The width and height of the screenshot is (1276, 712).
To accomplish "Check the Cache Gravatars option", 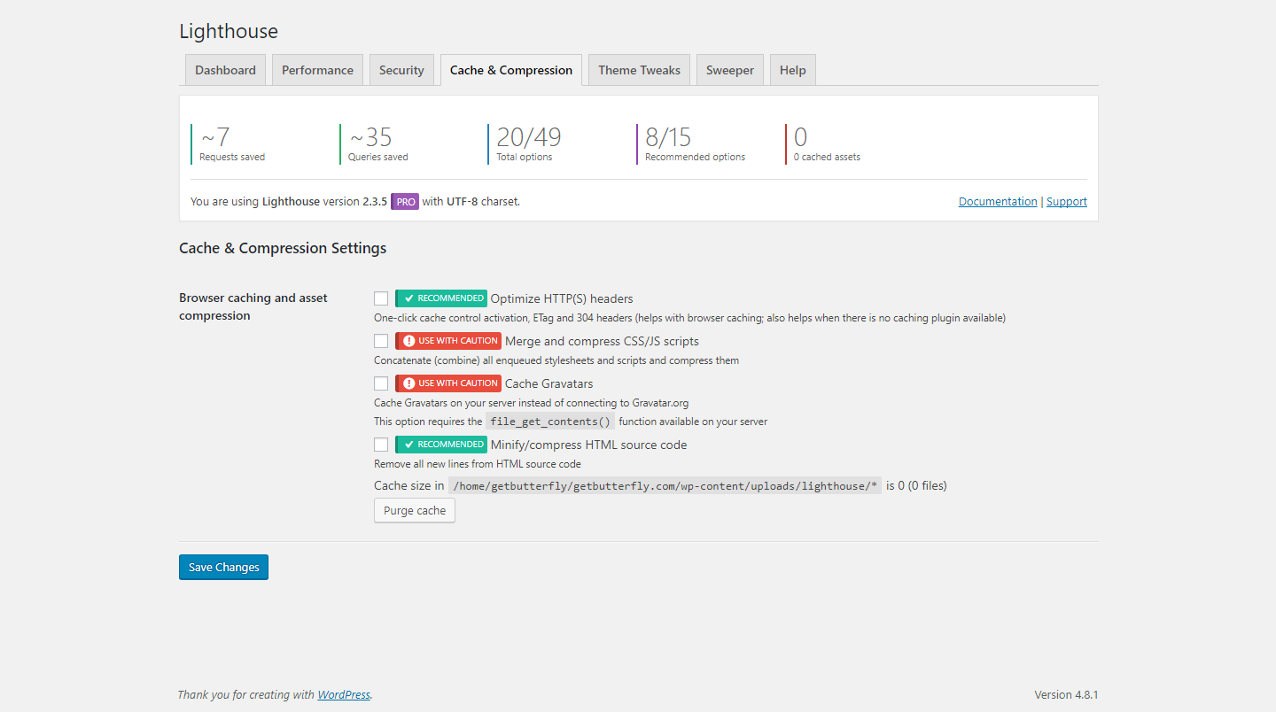I will [x=381, y=383].
